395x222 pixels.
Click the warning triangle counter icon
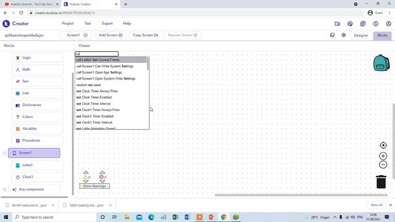pyautogui.click(x=85, y=177)
